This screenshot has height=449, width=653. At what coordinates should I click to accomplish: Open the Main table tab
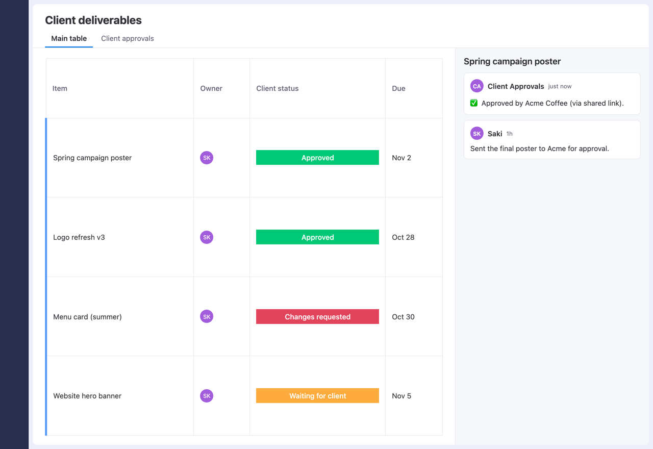pyautogui.click(x=69, y=38)
